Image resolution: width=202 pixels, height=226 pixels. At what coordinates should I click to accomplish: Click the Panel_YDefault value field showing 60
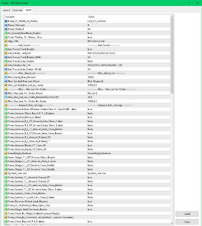(x=129, y=29)
